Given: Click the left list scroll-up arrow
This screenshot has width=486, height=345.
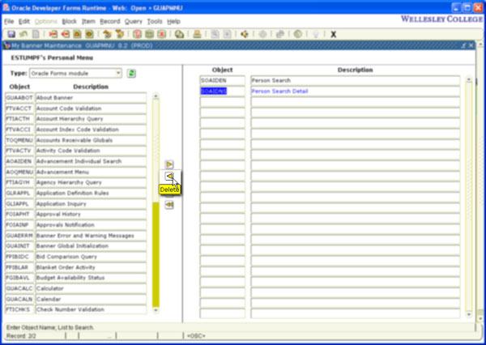Looking at the screenshot, I should [x=156, y=96].
